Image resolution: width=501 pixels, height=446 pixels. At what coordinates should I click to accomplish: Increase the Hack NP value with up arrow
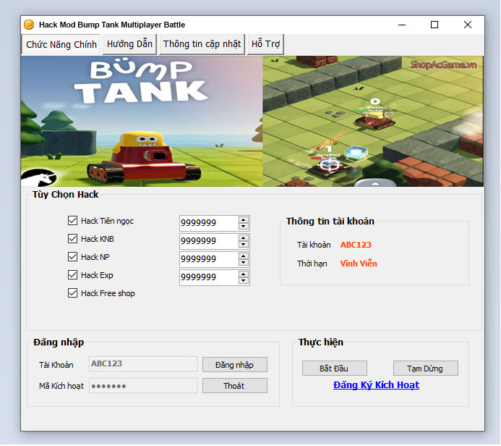coord(244,256)
